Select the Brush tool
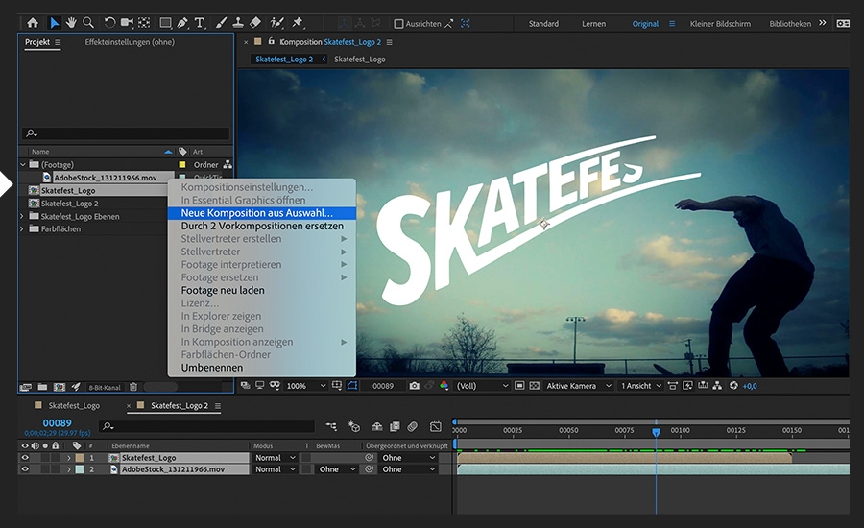This screenshot has width=864, height=528. (221, 23)
